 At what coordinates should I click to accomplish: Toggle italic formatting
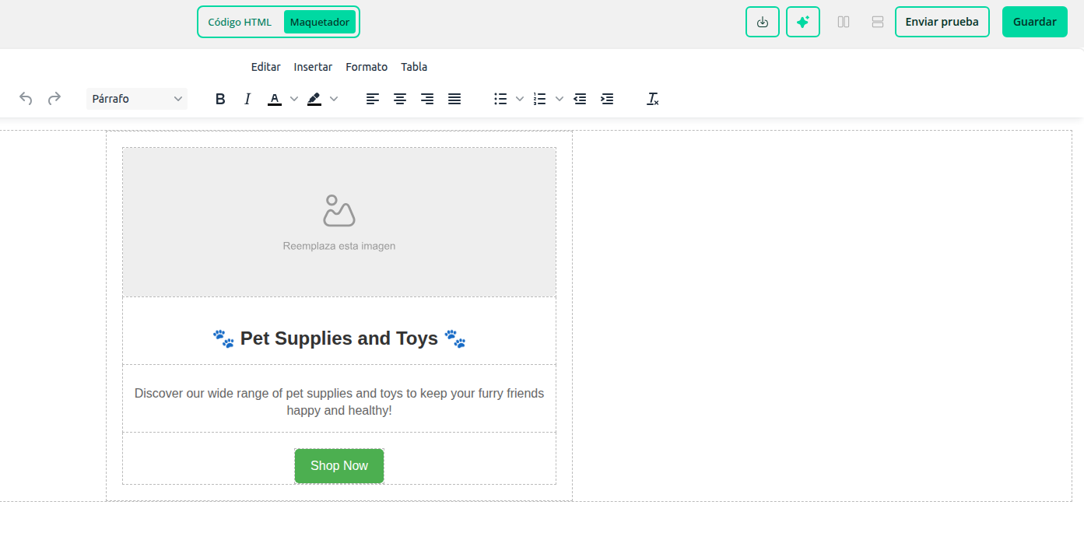pos(247,99)
